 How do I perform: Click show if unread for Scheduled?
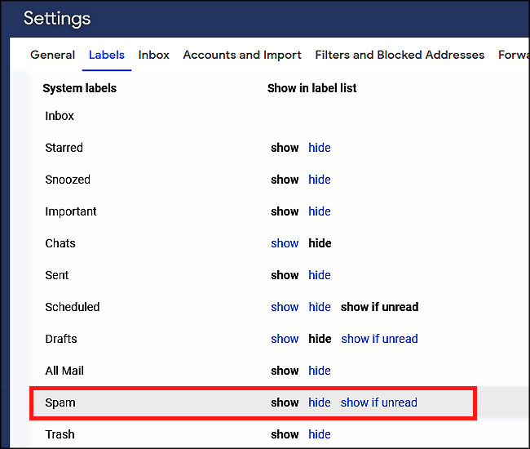tap(380, 307)
